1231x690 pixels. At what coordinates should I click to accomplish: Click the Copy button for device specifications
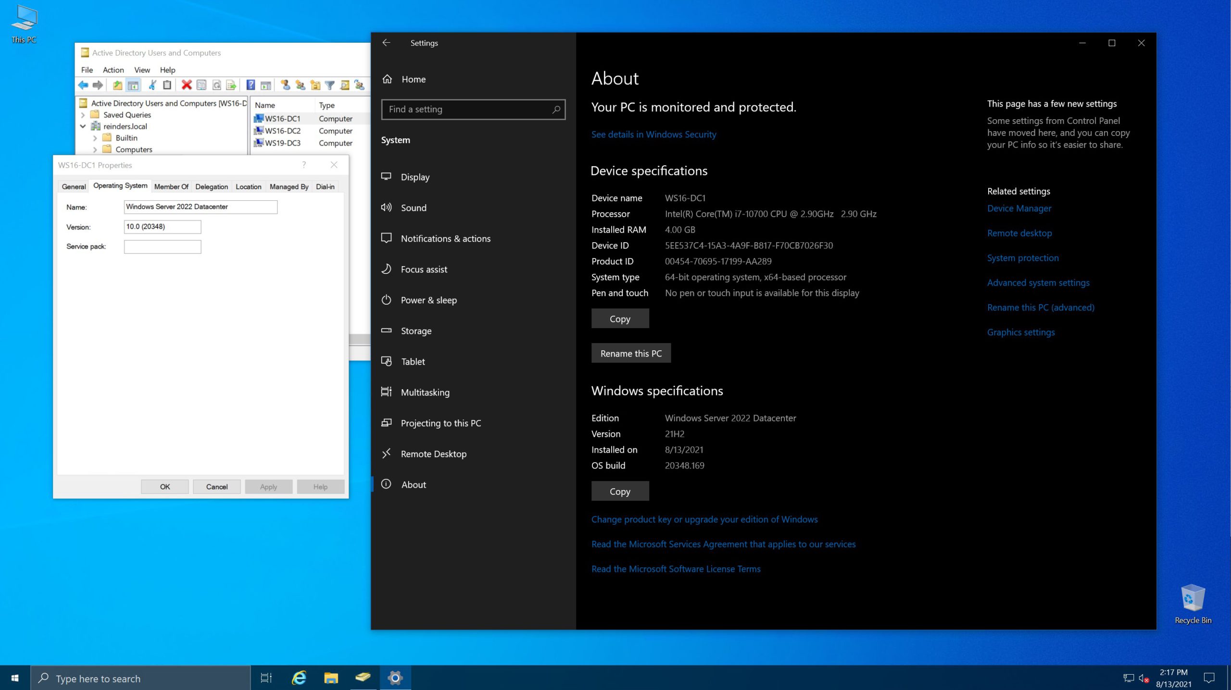click(620, 318)
